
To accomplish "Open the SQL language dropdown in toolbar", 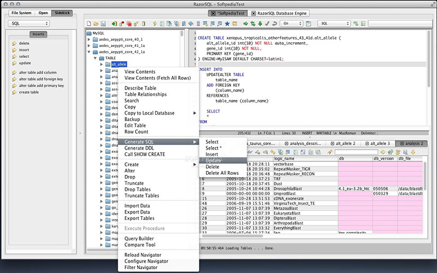I will 334,23.
